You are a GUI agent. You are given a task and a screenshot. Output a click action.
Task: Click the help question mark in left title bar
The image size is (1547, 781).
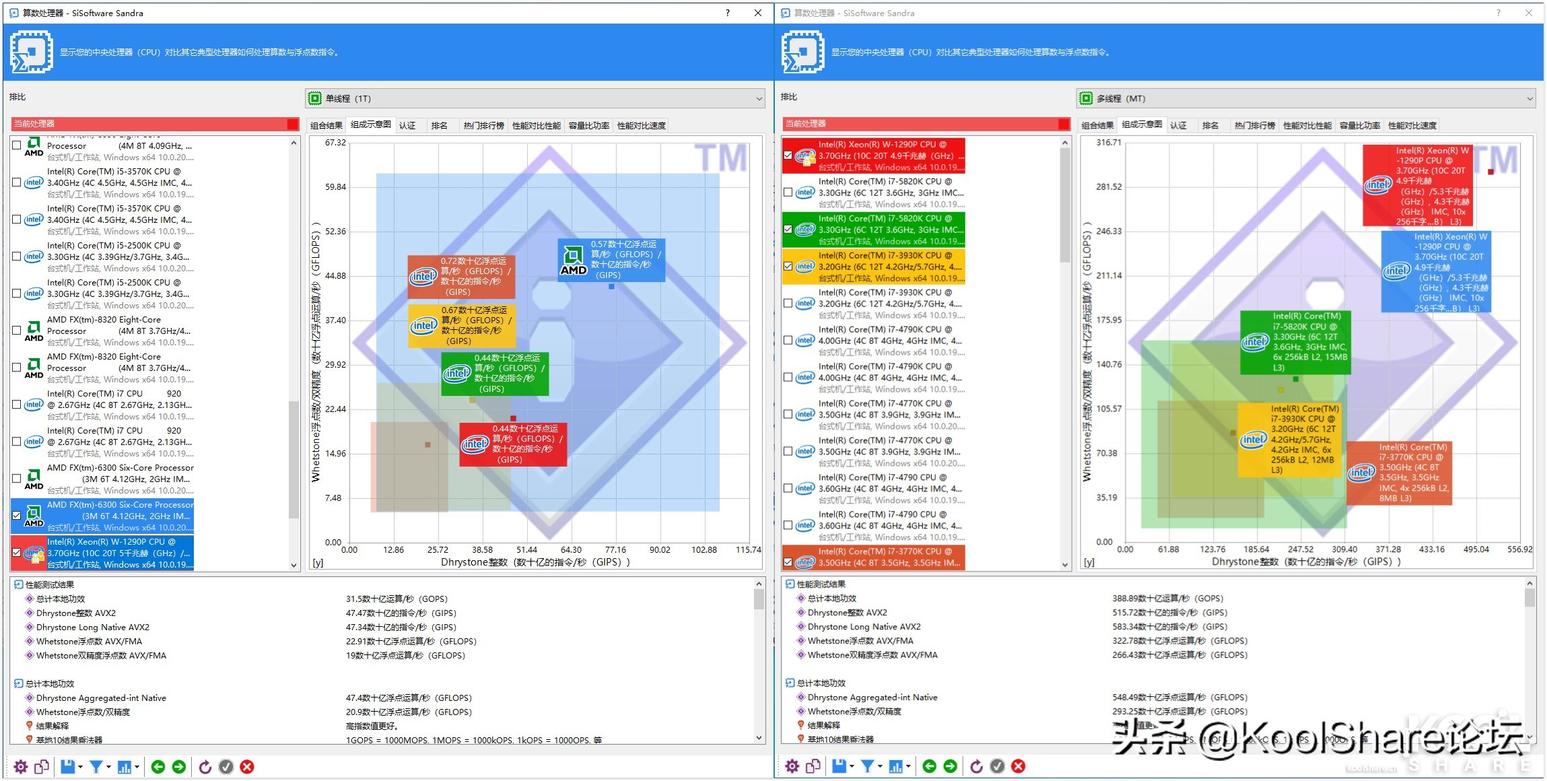pyautogui.click(x=727, y=13)
